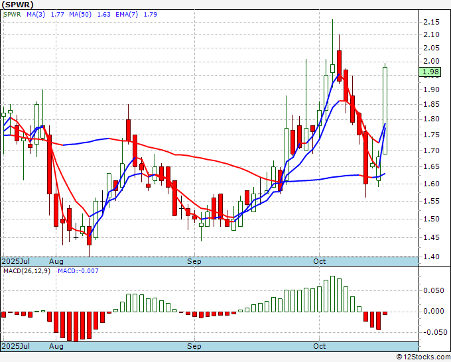451x362 pixels.
Task: Click the MA(3) value 1.77
Action: pyautogui.click(x=57, y=14)
